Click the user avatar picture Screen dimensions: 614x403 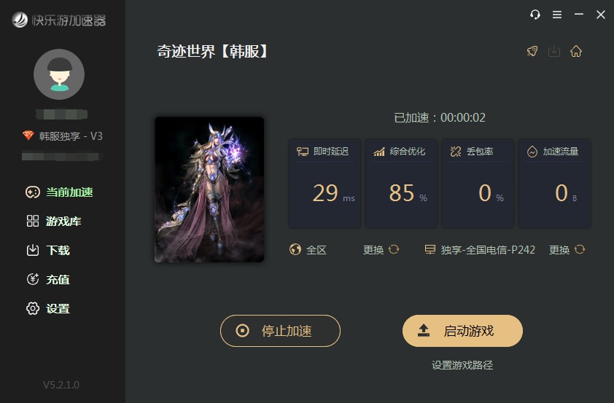click(x=59, y=74)
